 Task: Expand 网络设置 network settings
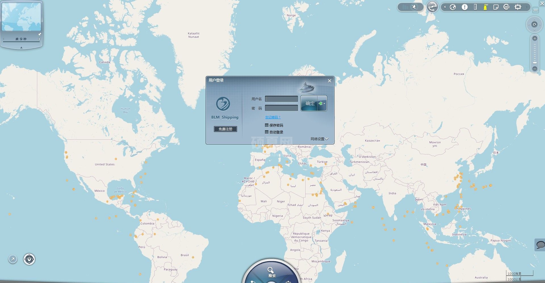point(319,139)
